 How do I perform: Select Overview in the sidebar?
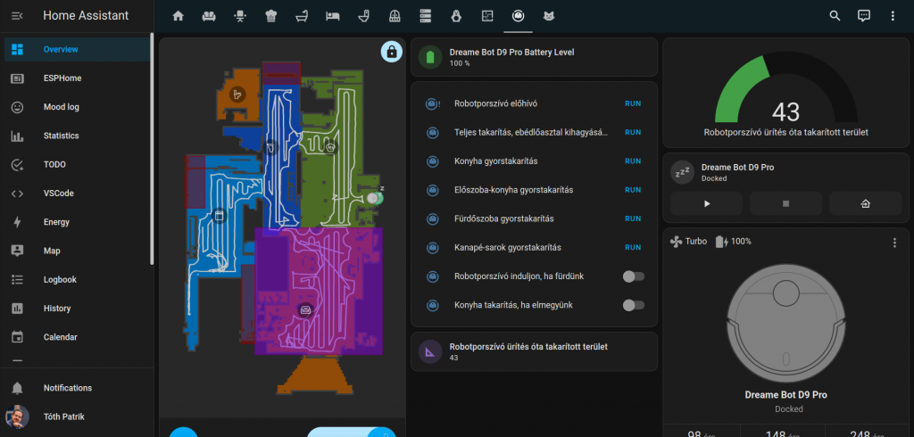(x=77, y=50)
